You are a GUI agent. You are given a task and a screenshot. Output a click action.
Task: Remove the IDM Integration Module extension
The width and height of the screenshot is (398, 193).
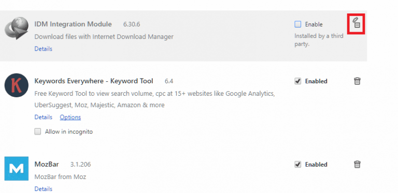coord(356,24)
